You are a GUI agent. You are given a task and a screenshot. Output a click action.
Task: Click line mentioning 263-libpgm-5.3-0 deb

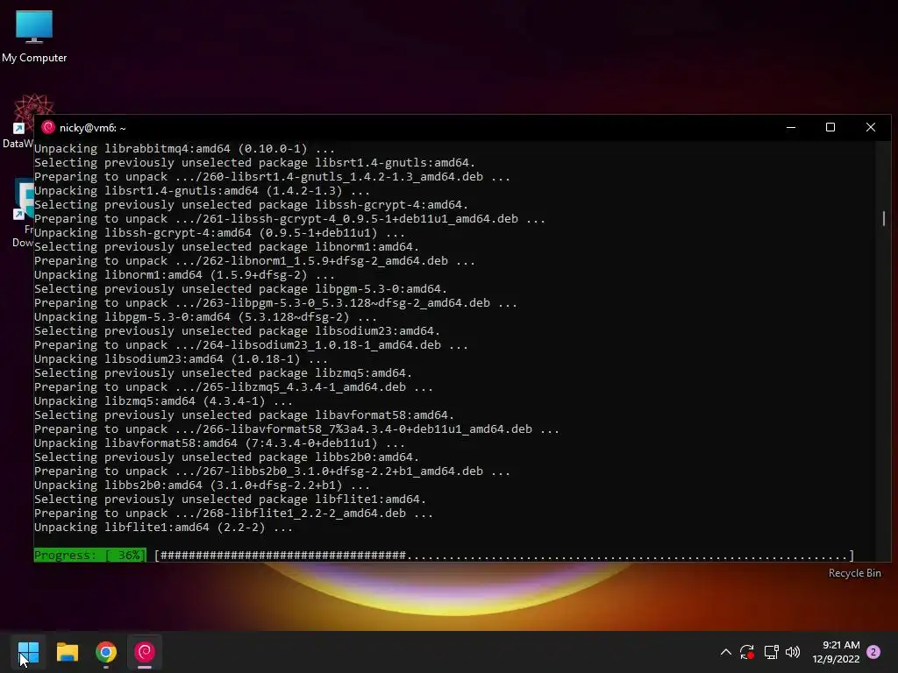tap(275, 302)
